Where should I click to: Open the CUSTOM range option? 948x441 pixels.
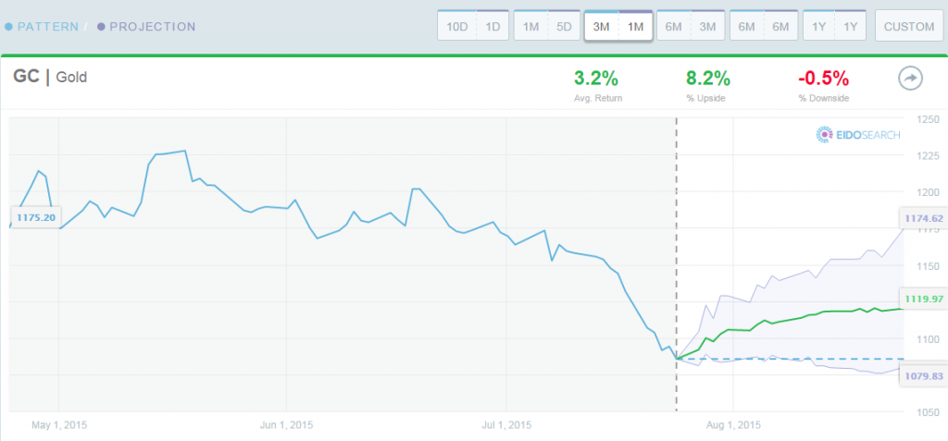909,26
